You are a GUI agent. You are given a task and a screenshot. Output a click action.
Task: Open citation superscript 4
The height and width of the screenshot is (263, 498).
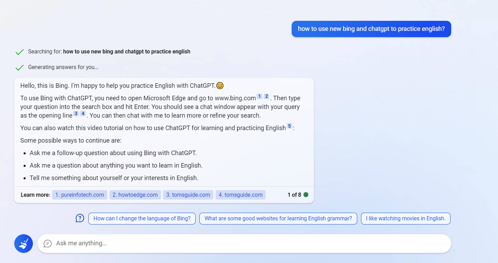(x=83, y=113)
